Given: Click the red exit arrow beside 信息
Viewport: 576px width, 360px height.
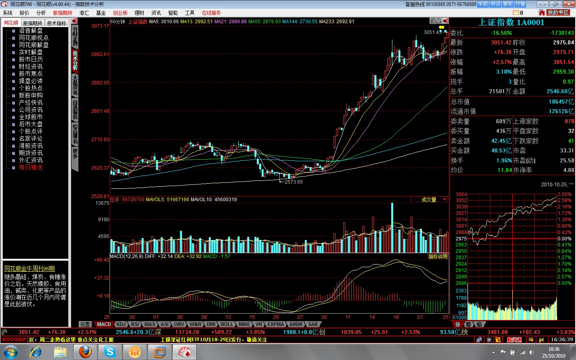Looking at the screenshot, I should click(x=446, y=21).
